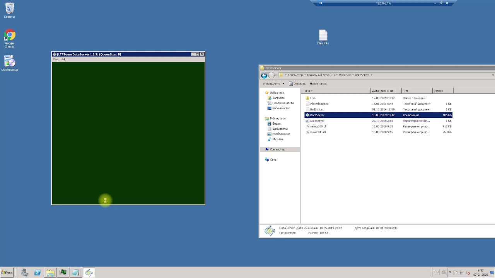This screenshot has height=278, width=495.
Task: Open the Help menu in DataServer
Action: (x=63, y=59)
